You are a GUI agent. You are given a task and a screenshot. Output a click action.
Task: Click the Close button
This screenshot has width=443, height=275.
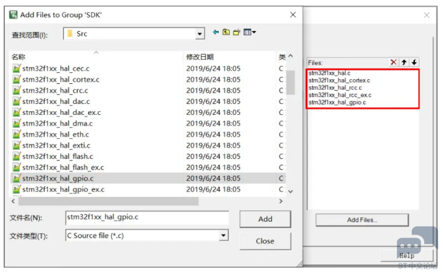[x=265, y=241]
